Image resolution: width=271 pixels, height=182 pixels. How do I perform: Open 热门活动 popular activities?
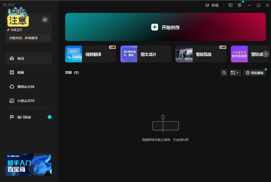(x=28, y=117)
